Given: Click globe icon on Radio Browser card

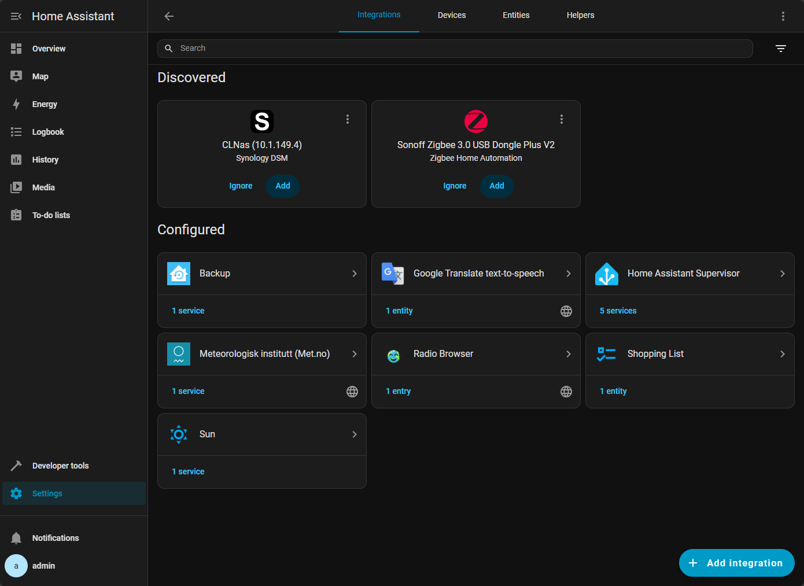Looking at the screenshot, I should (x=566, y=392).
